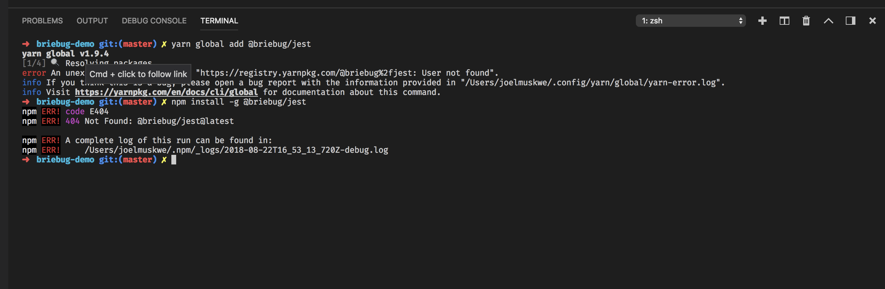This screenshot has height=289, width=885.
Task: Open the OUTPUT tab
Action: click(92, 21)
